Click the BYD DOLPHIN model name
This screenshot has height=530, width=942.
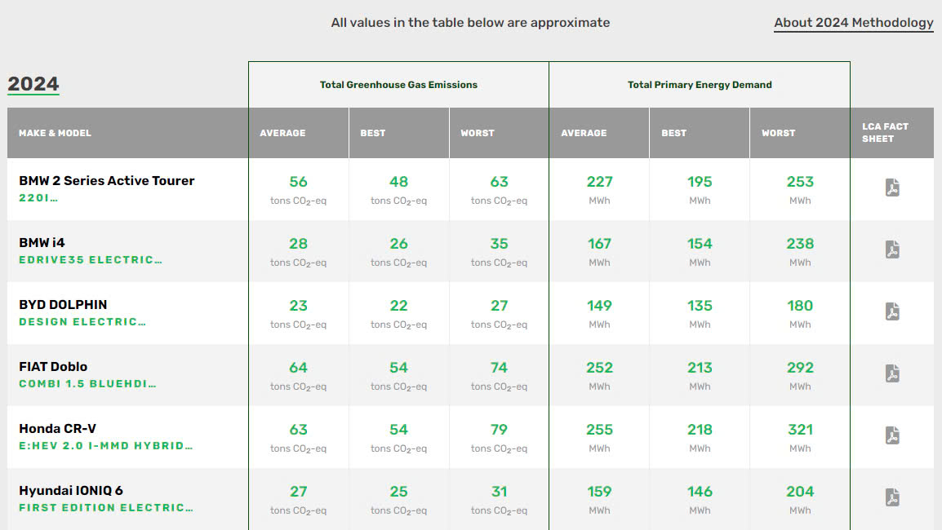[63, 305]
